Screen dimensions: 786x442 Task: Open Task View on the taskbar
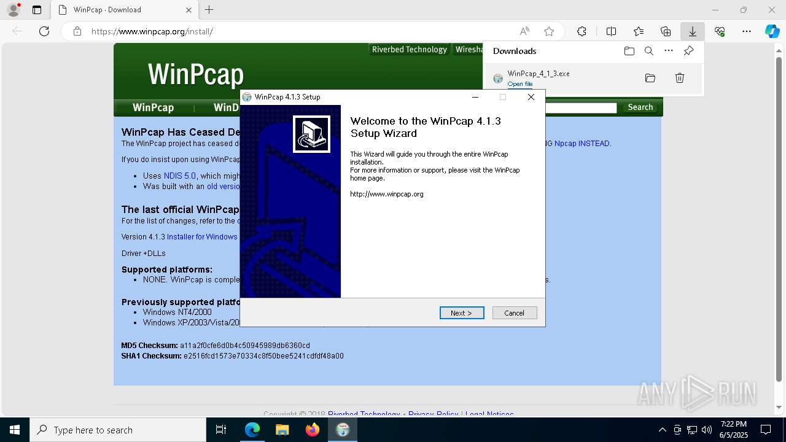coord(221,430)
